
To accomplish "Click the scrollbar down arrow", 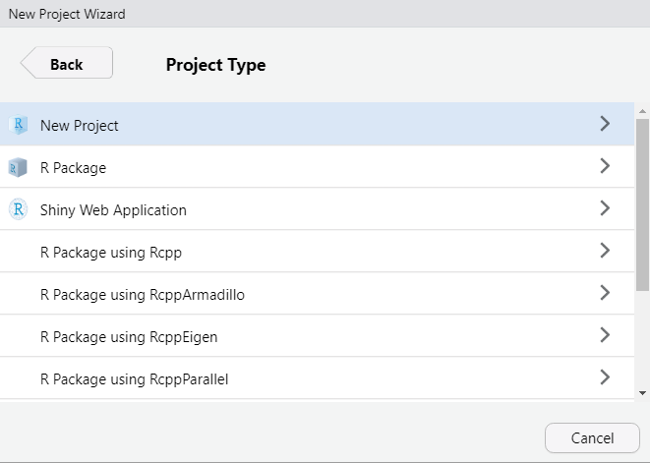I will click(x=642, y=393).
